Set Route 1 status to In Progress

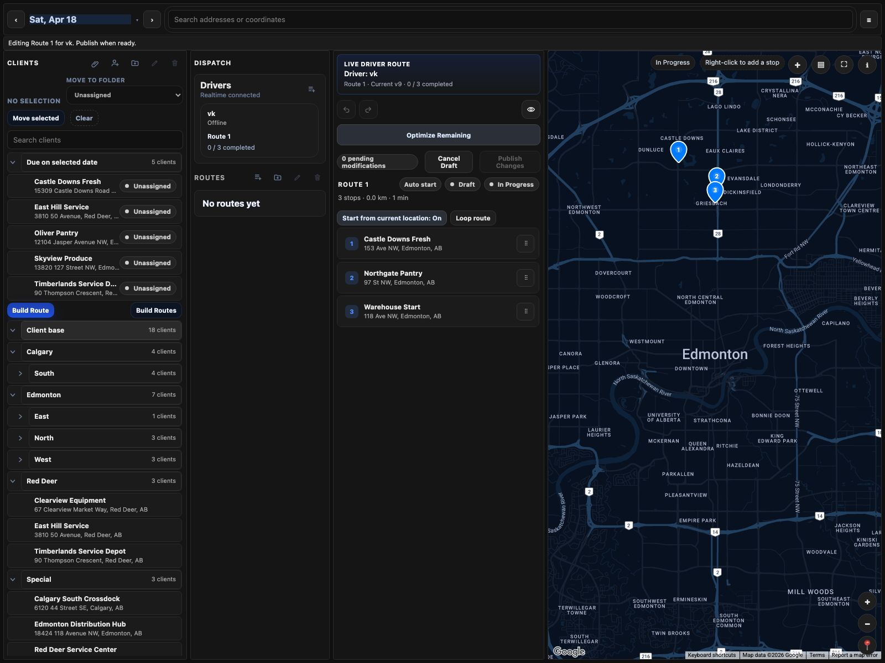(x=511, y=185)
